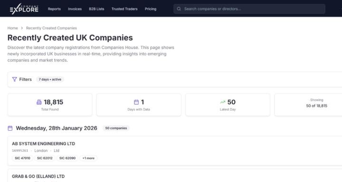Click the 50 companies badge
Screen dimensions: 342x182
click(x=116, y=128)
